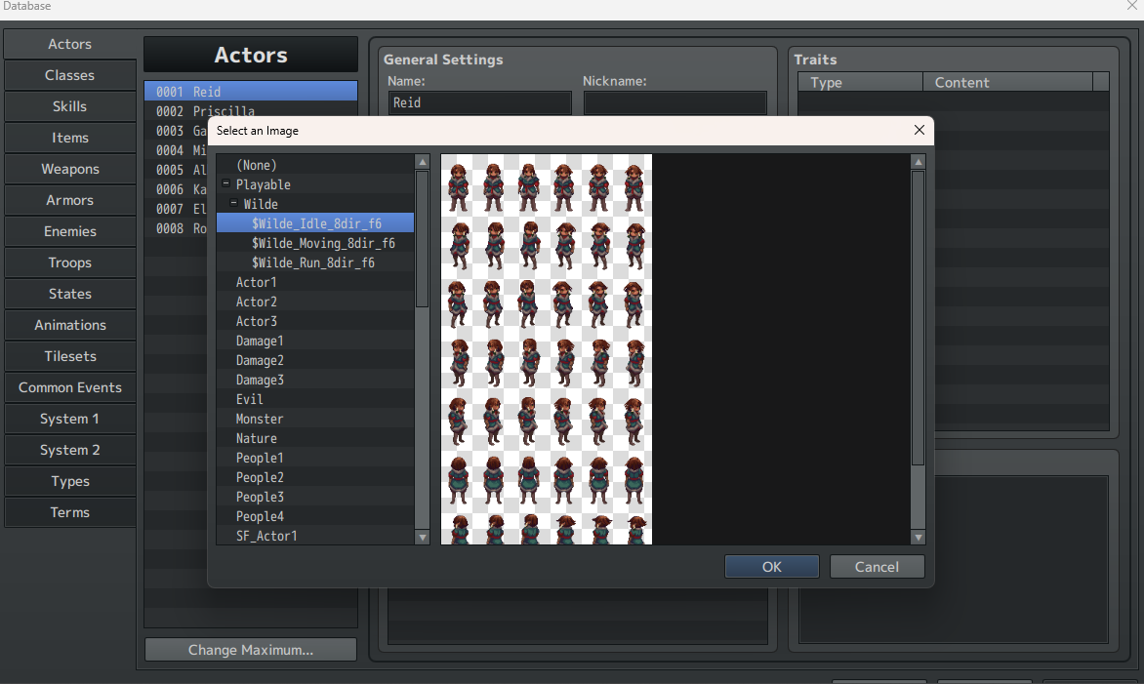The width and height of the screenshot is (1144, 684).
Task: Select People4 image file
Action: click(x=315, y=516)
